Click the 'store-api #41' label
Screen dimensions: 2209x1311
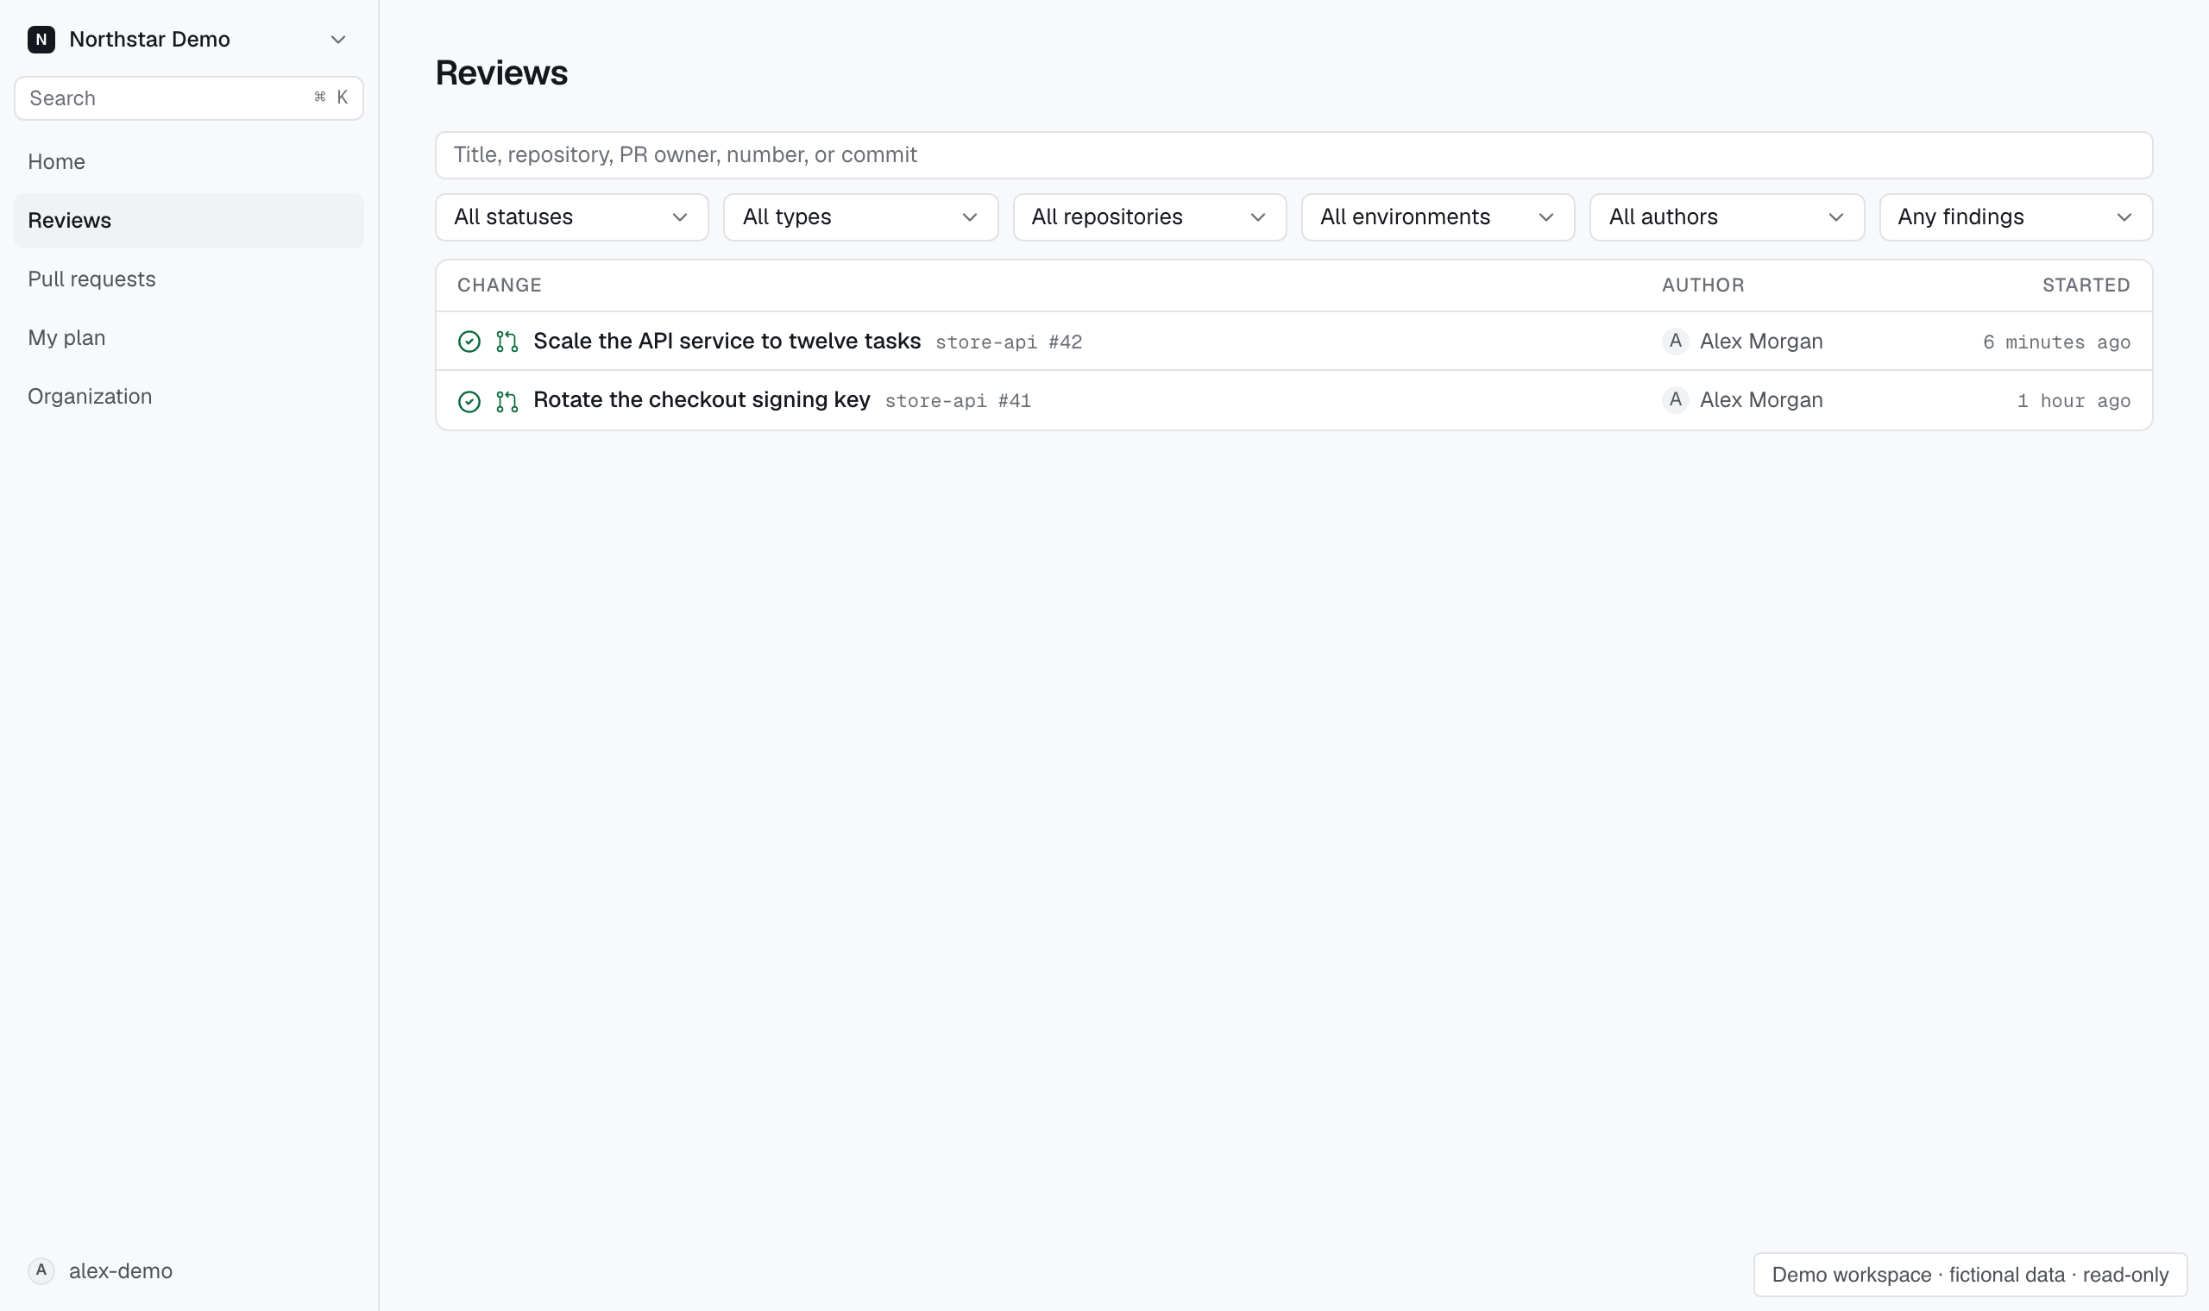[x=958, y=401]
